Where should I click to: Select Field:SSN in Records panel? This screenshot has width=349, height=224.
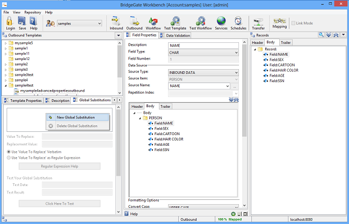(277, 81)
